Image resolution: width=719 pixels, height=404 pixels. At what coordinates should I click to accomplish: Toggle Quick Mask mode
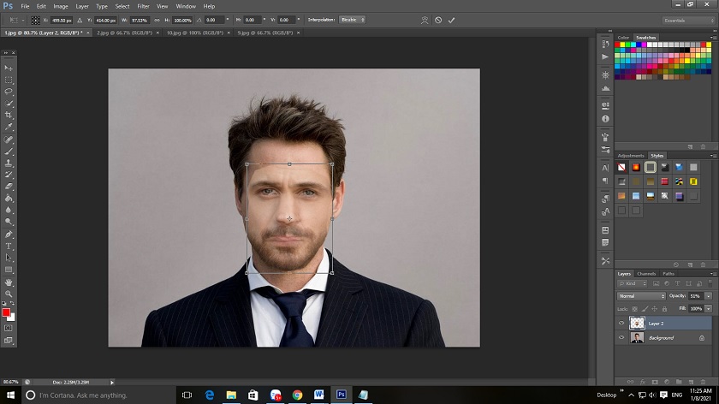(x=9, y=329)
